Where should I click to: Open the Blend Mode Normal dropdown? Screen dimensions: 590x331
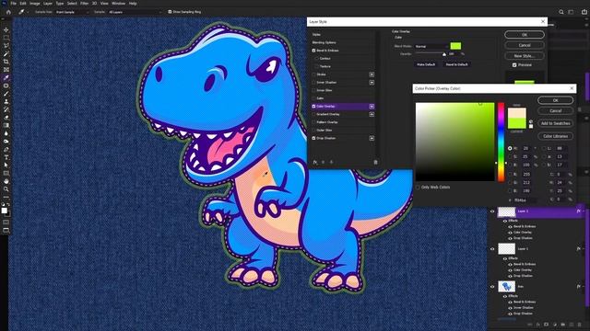(x=431, y=46)
